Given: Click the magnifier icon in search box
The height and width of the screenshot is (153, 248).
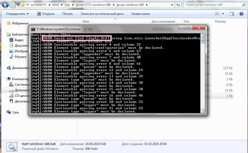Looking at the screenshot, I should click(244, 5).
